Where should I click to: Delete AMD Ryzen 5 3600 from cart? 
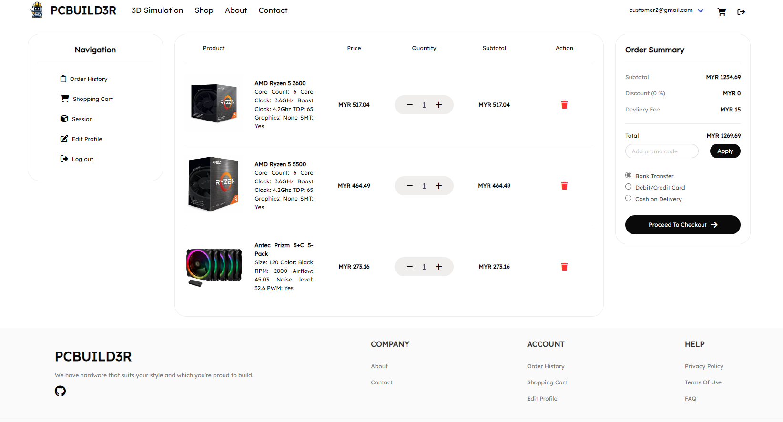[564, 105]
